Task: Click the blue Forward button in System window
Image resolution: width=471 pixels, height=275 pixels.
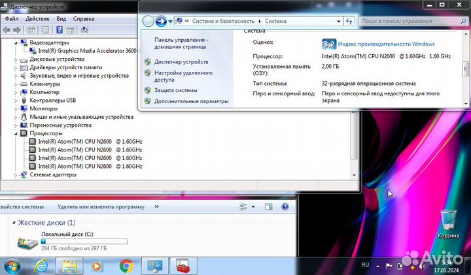Action: tap(161, 22)
